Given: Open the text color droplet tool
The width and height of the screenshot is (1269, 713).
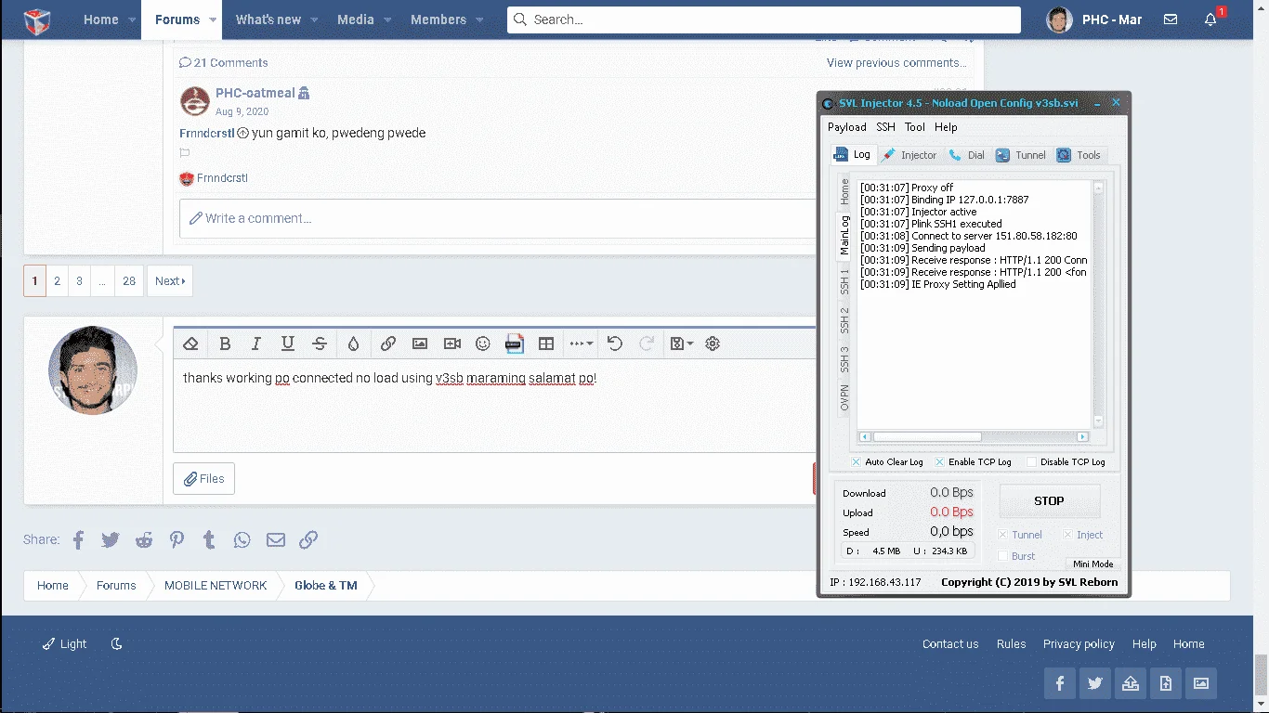Looking at the screenshot, I should (353, 344).
